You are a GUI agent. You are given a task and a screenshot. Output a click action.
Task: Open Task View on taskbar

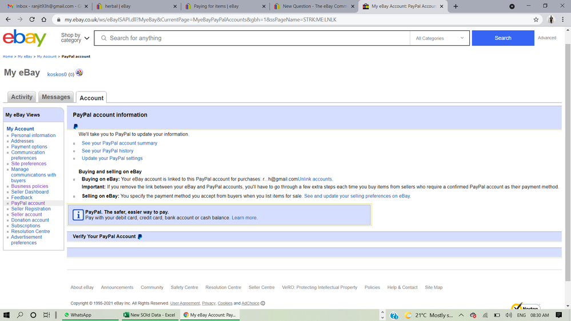click(x=47, y=315)
